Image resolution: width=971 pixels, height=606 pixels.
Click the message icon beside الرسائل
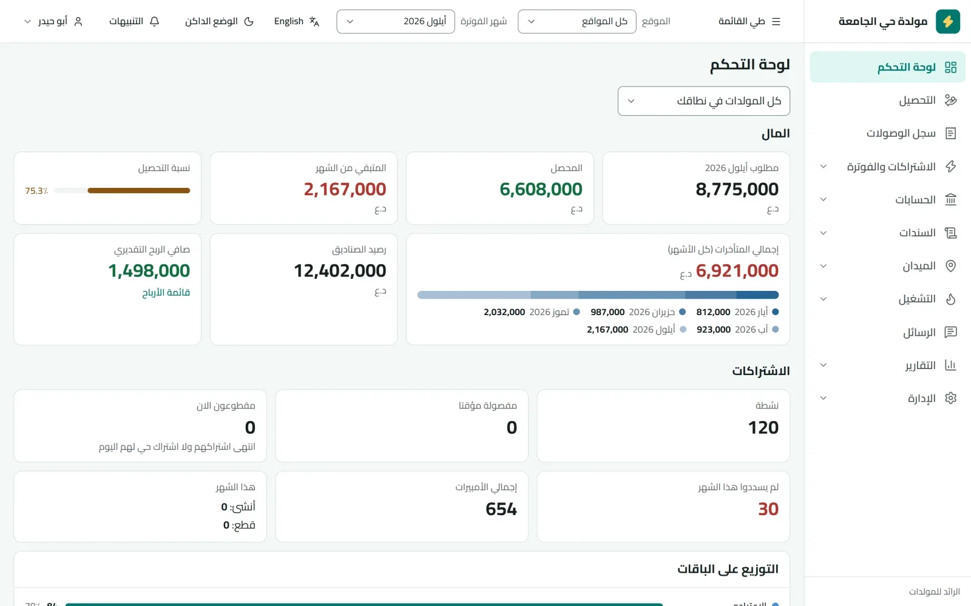click(x=950, y=332)
